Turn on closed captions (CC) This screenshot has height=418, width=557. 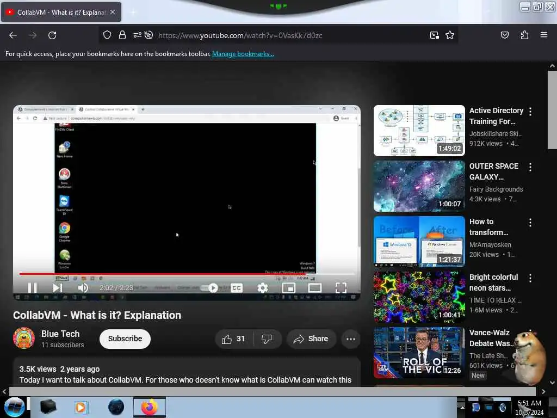[x=236, y=287]
